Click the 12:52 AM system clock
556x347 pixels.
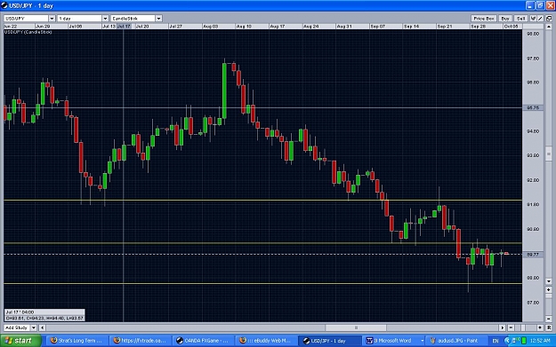540,341
